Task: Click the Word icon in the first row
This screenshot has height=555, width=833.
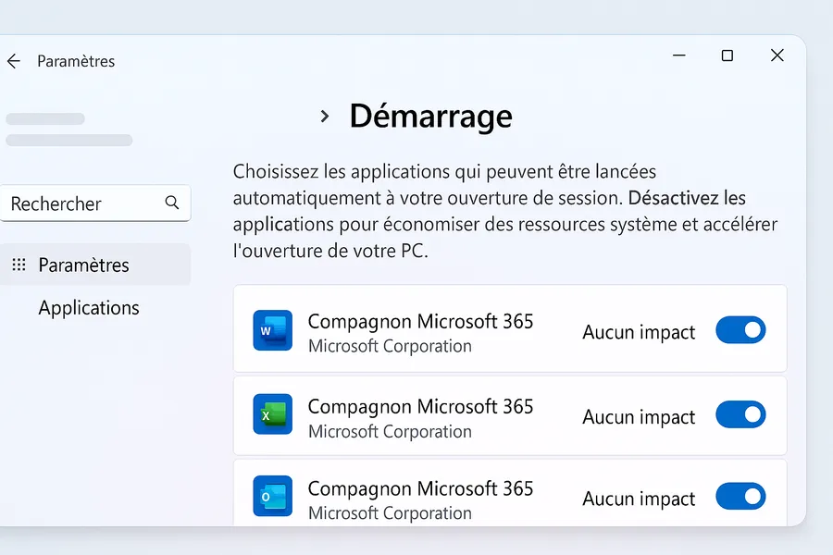Action: [x=272, y=330]
